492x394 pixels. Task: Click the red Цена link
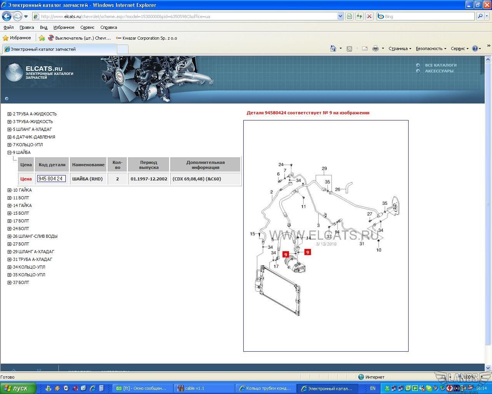pos(26,179)
